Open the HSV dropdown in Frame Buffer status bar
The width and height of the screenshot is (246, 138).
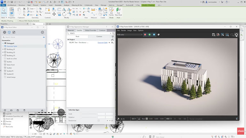pyautogui.click(x=169, y=119)
